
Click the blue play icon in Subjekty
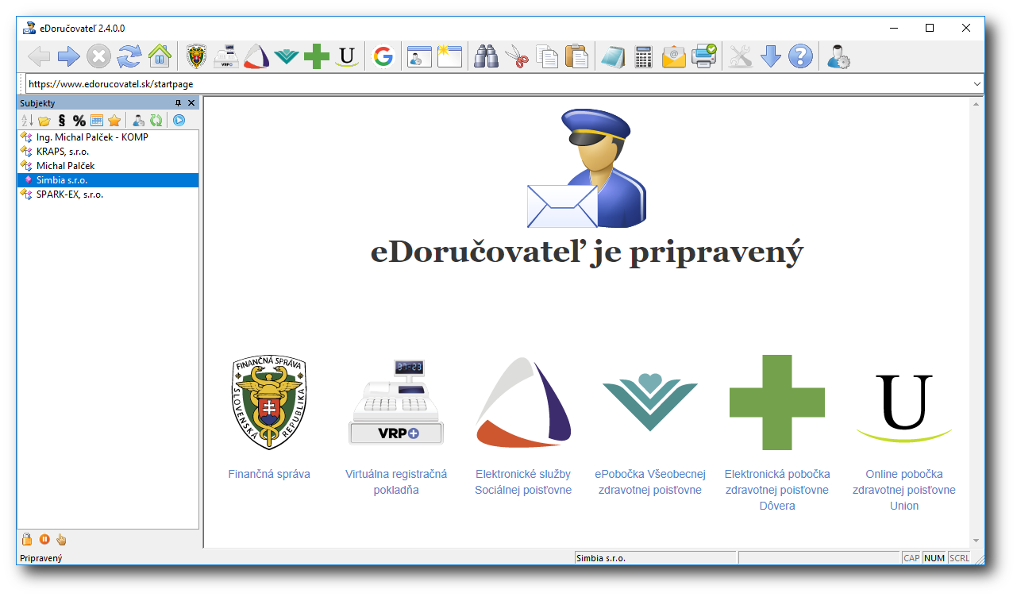coord(179,121)
